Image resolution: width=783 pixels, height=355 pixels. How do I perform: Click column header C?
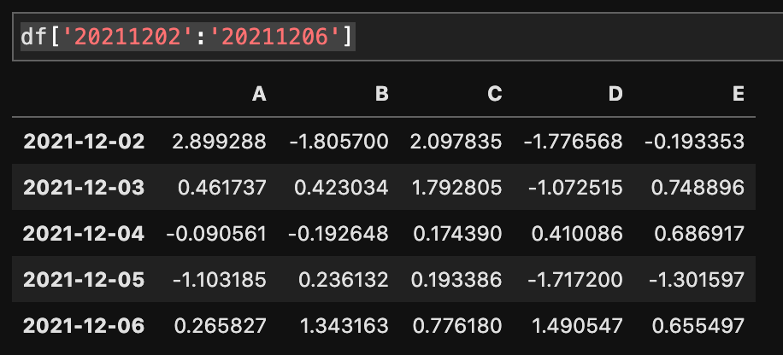click(x=495, y=93)
